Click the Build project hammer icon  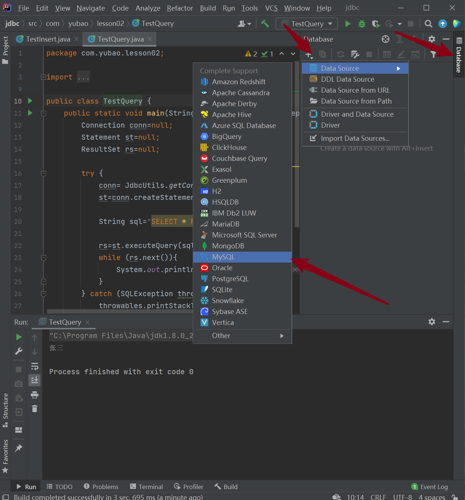click(x=265, y=24)
